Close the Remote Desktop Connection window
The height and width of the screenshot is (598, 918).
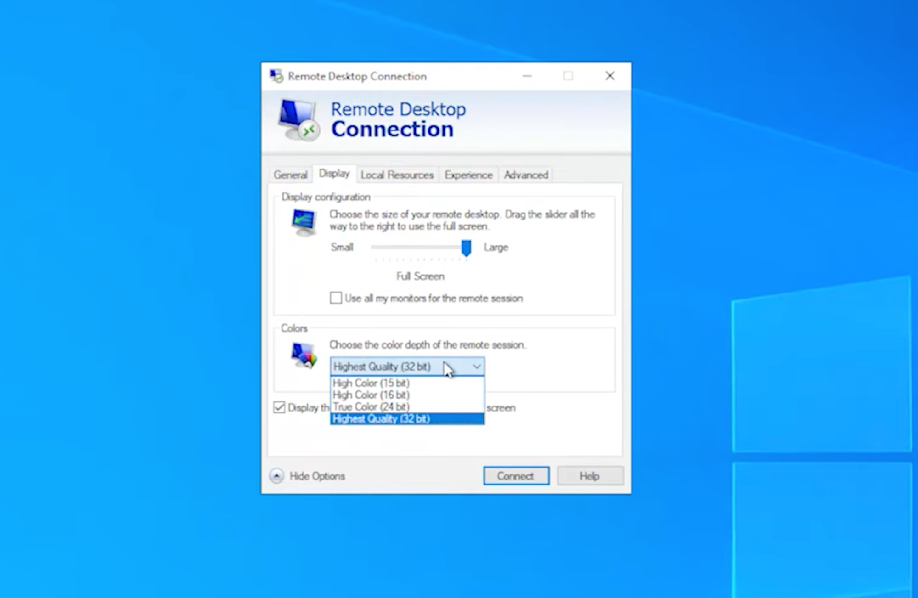[609, 76]
